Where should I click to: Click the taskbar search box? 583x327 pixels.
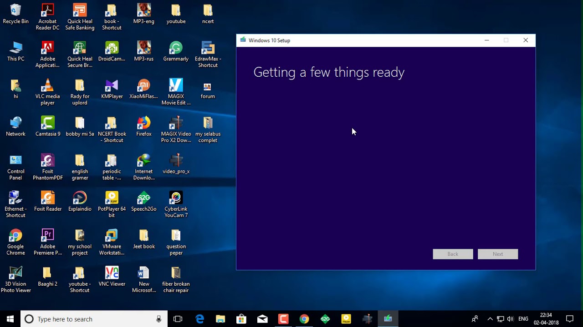click(x=94, y=319)
